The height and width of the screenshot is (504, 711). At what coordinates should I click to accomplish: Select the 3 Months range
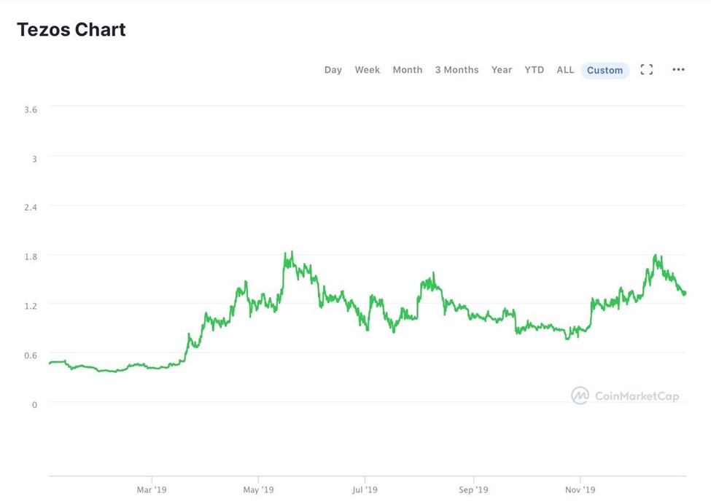tap(456, 70)
